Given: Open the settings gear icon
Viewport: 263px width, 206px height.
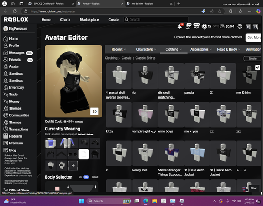Looking at the screenshot, I should point(240,26).
